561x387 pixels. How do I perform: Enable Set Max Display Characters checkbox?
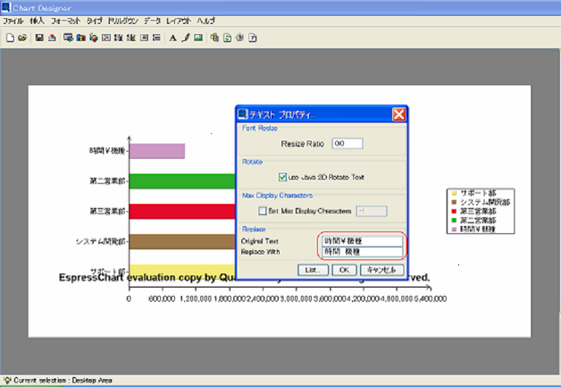tap(261, 211)
